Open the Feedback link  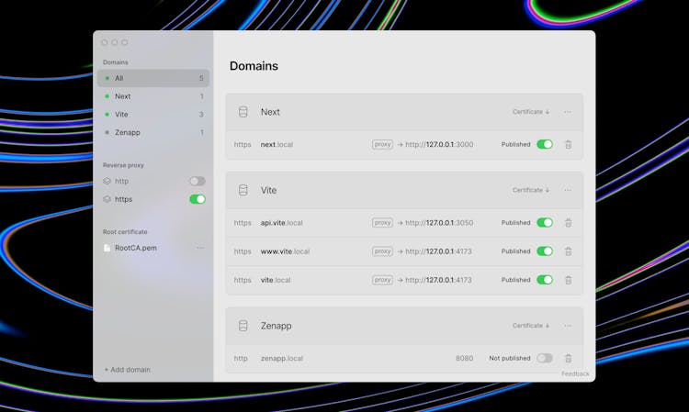coord(575,373)
